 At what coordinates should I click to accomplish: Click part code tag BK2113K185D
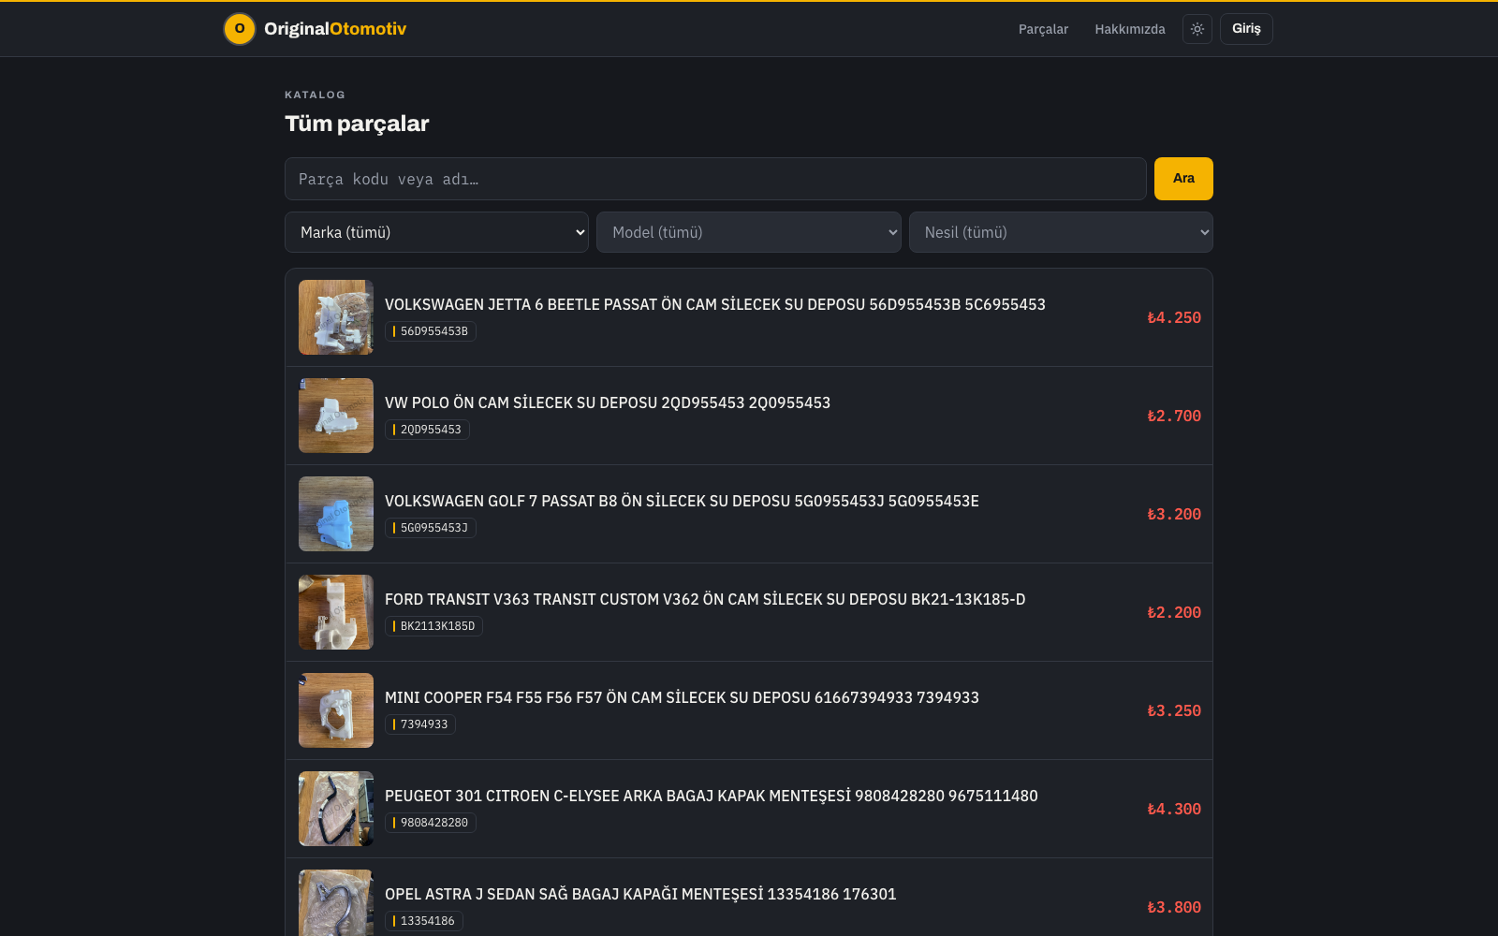click(433, 626)
